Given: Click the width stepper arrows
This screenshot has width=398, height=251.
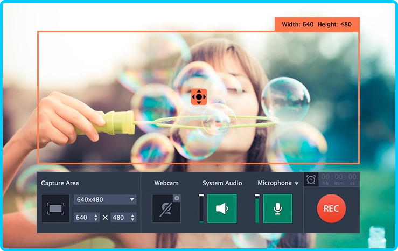Looking at the screenshot, I should 96,218.
